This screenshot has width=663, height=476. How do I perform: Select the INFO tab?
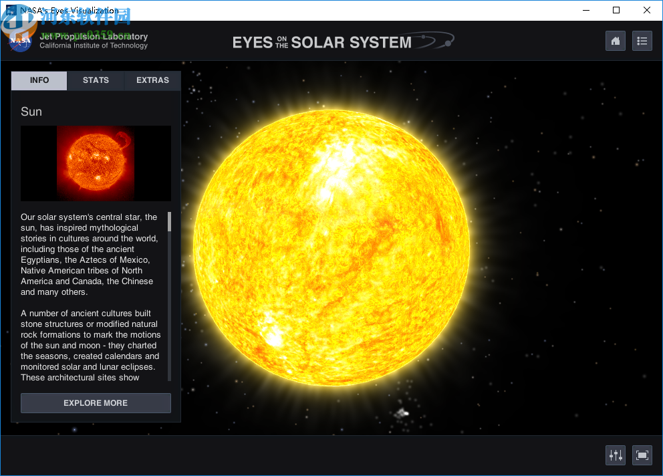38,80
